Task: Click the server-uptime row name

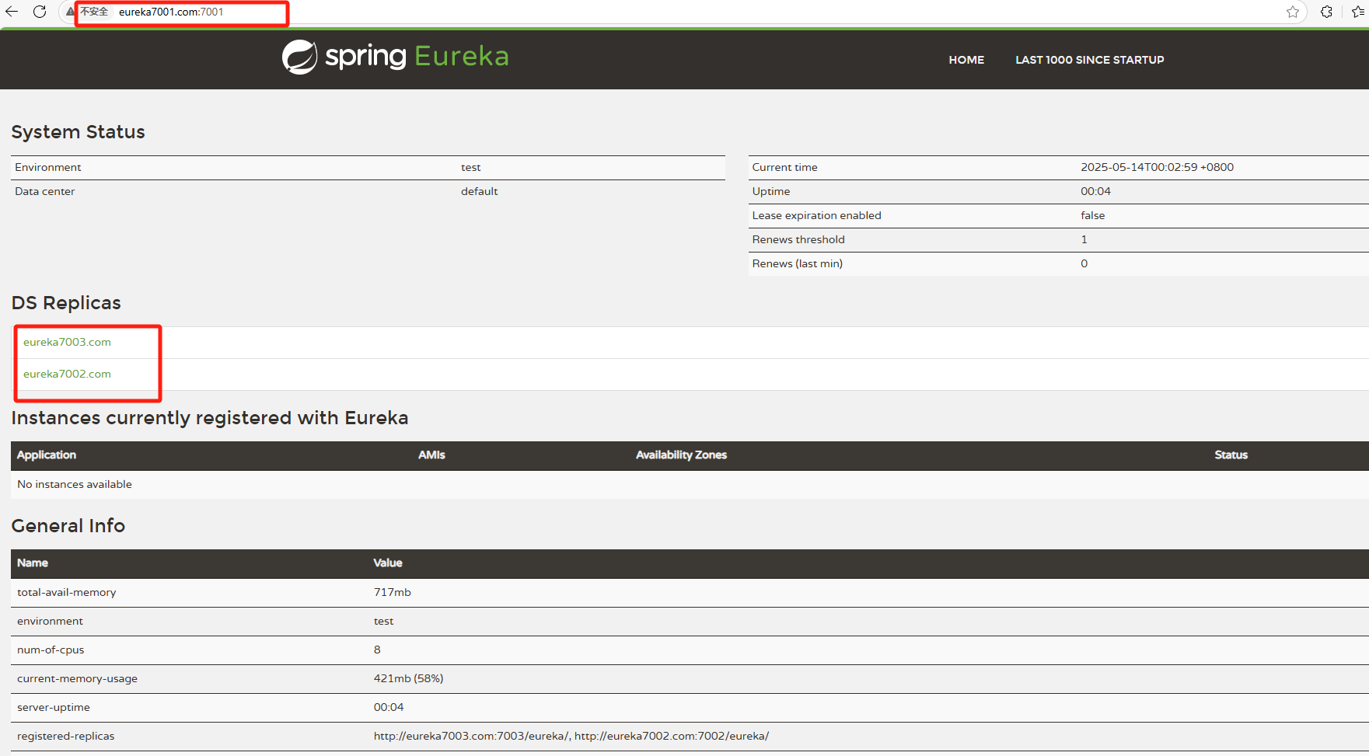Action: (53, 707)
